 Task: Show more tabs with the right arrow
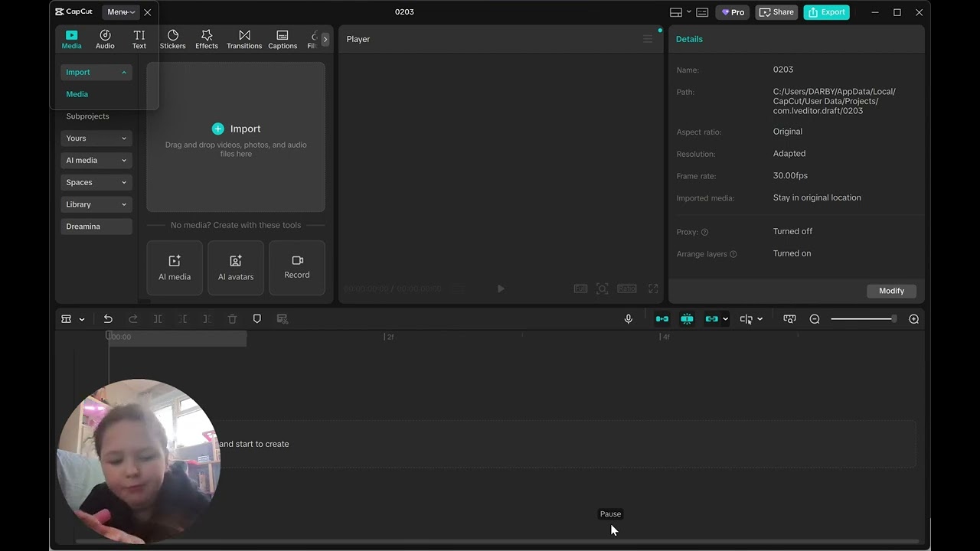325,39
